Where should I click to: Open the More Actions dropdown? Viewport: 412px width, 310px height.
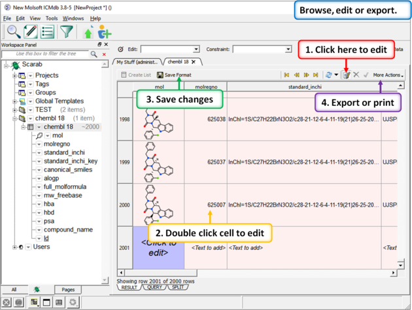(388, 75)
